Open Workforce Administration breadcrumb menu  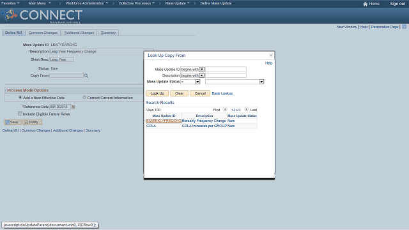tap(87, 3)
